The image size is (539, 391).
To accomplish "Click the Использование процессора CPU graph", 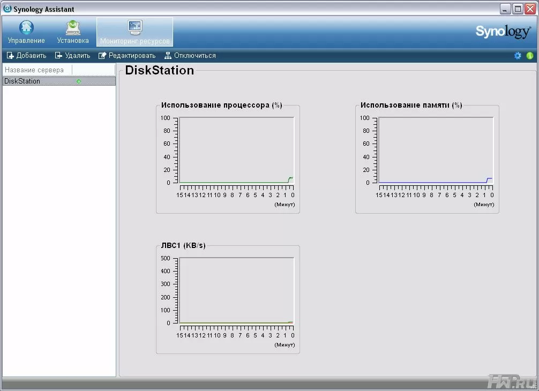I will pyautogui.click(x=236, y=150).
